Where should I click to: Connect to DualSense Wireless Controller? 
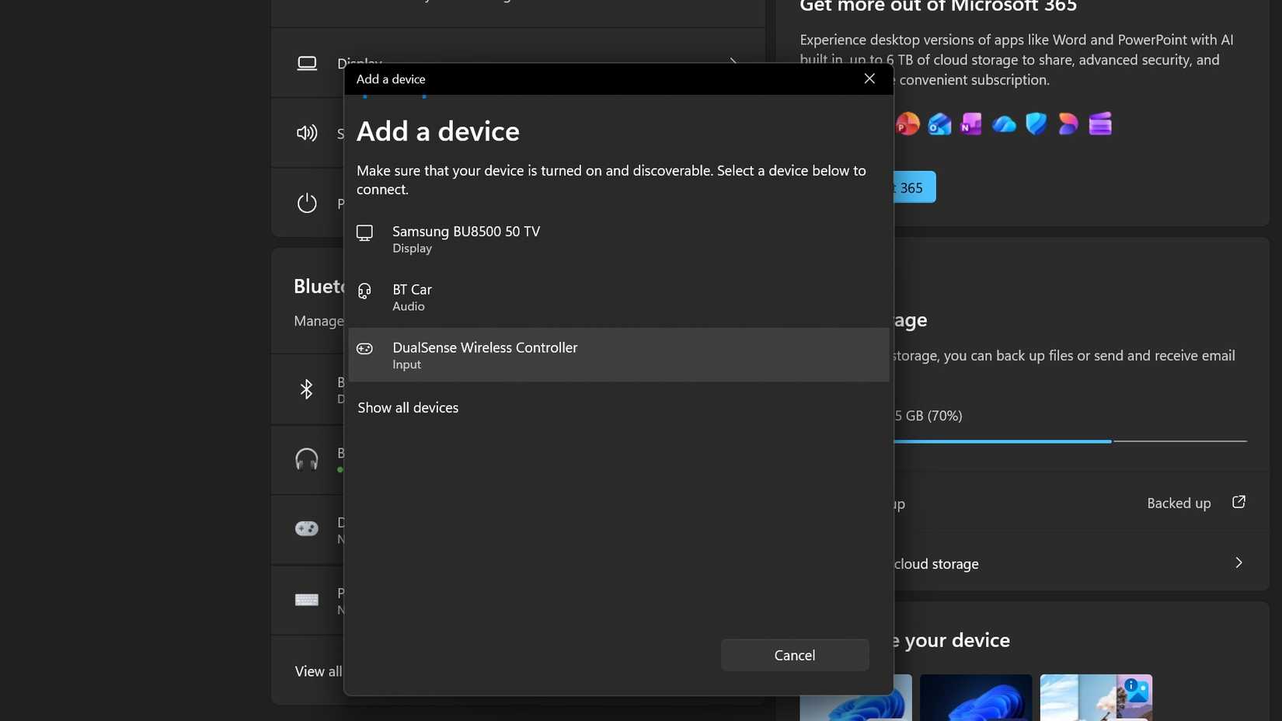tap(618, 355)
